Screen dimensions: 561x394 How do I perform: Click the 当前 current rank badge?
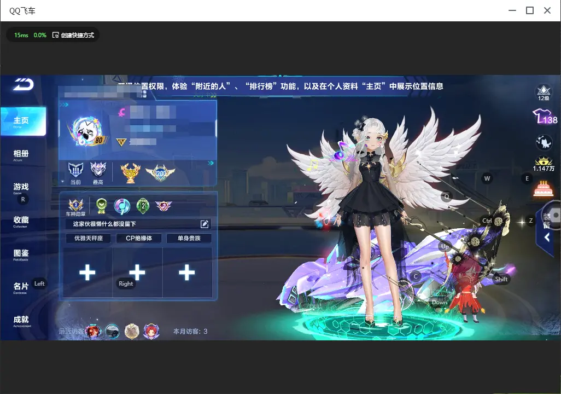point(75,173)
